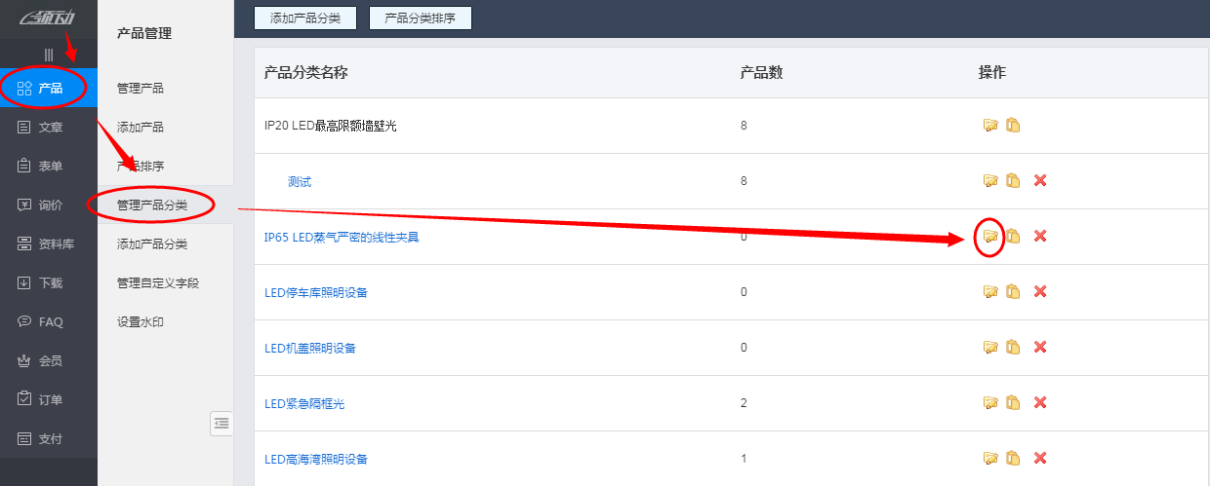1210x486 pixels.
Task: Delete the LED机盖照明设备 category
Action: coord(1039,348)
